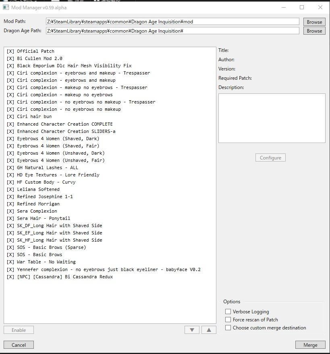Select Black Emporium Dlc Hair Mesh Visibility Fix
330x354 pixels.
click(69, 66)
